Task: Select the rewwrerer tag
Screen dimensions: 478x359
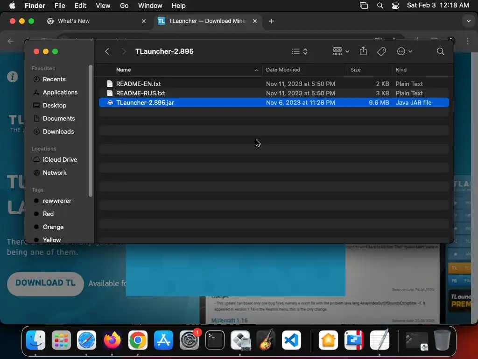Action: [56, 201]
